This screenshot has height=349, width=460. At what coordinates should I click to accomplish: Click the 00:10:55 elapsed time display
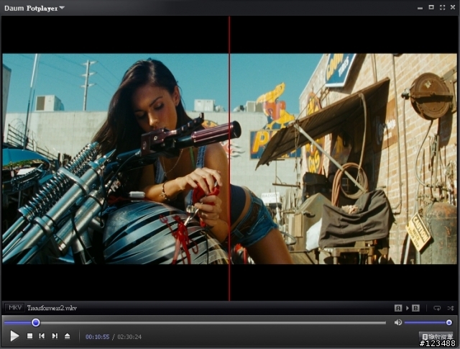coord(98,337)
